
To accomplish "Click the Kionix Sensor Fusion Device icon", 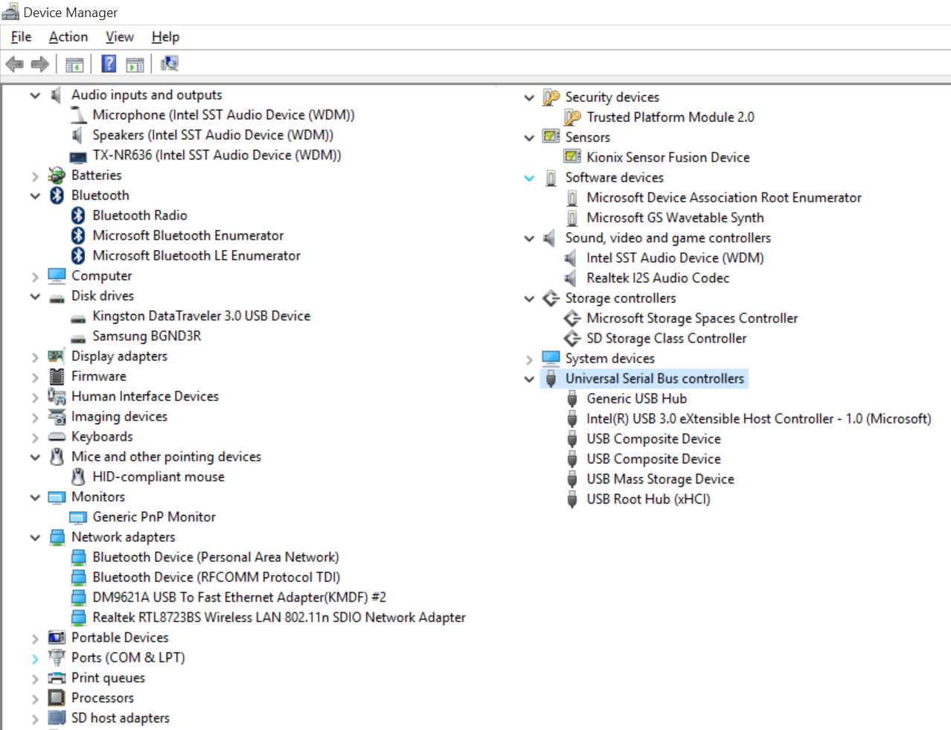I will pyautogui.click(x=572, y=157).
